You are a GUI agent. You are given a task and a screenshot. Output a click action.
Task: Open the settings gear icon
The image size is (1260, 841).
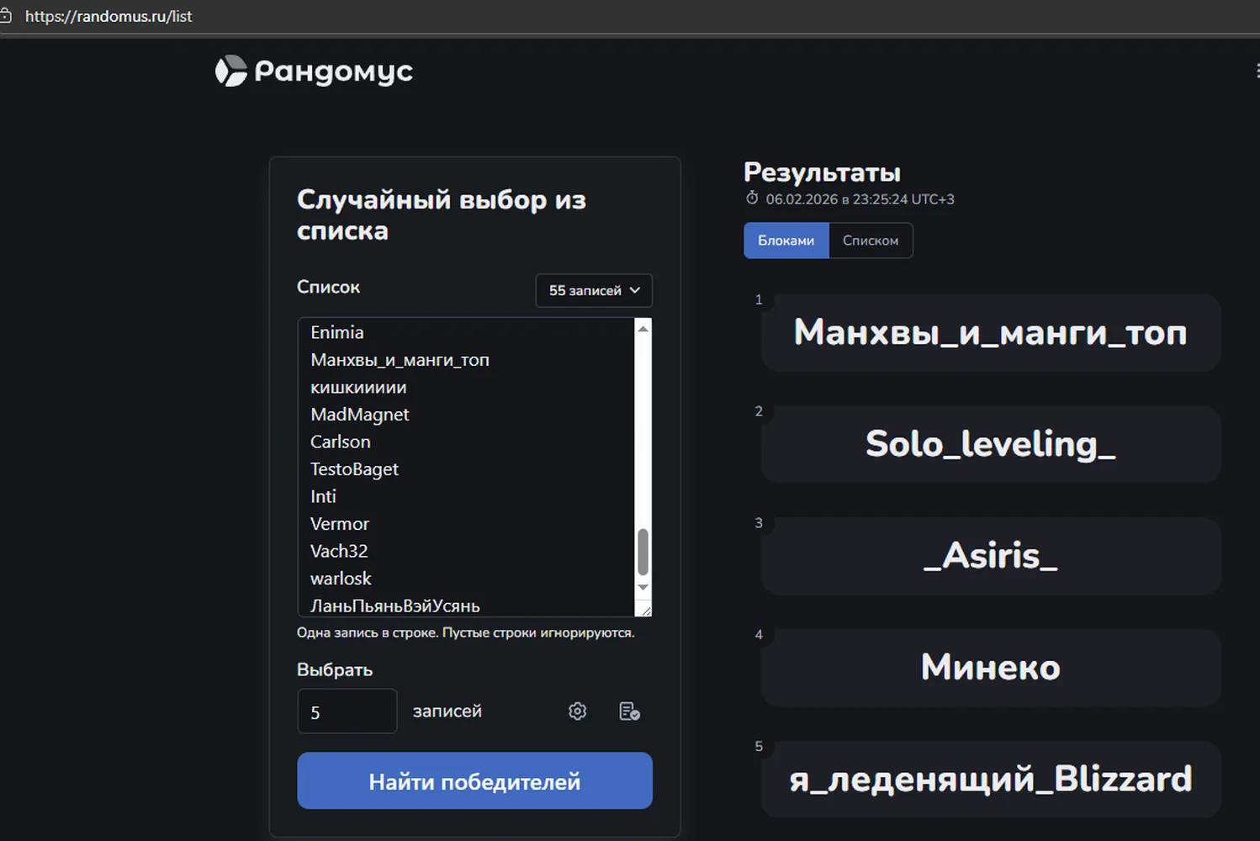coord(577,711)
